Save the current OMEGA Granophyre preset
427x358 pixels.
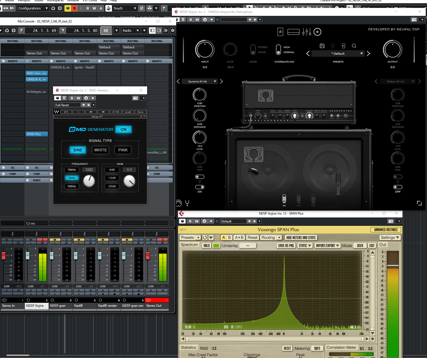click(x=322, y=46)
